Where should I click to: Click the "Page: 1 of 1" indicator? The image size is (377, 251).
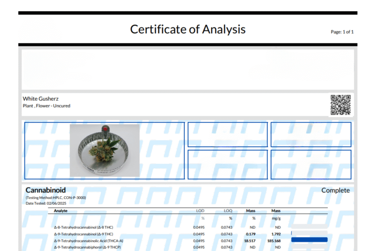[x=342, y=32]
